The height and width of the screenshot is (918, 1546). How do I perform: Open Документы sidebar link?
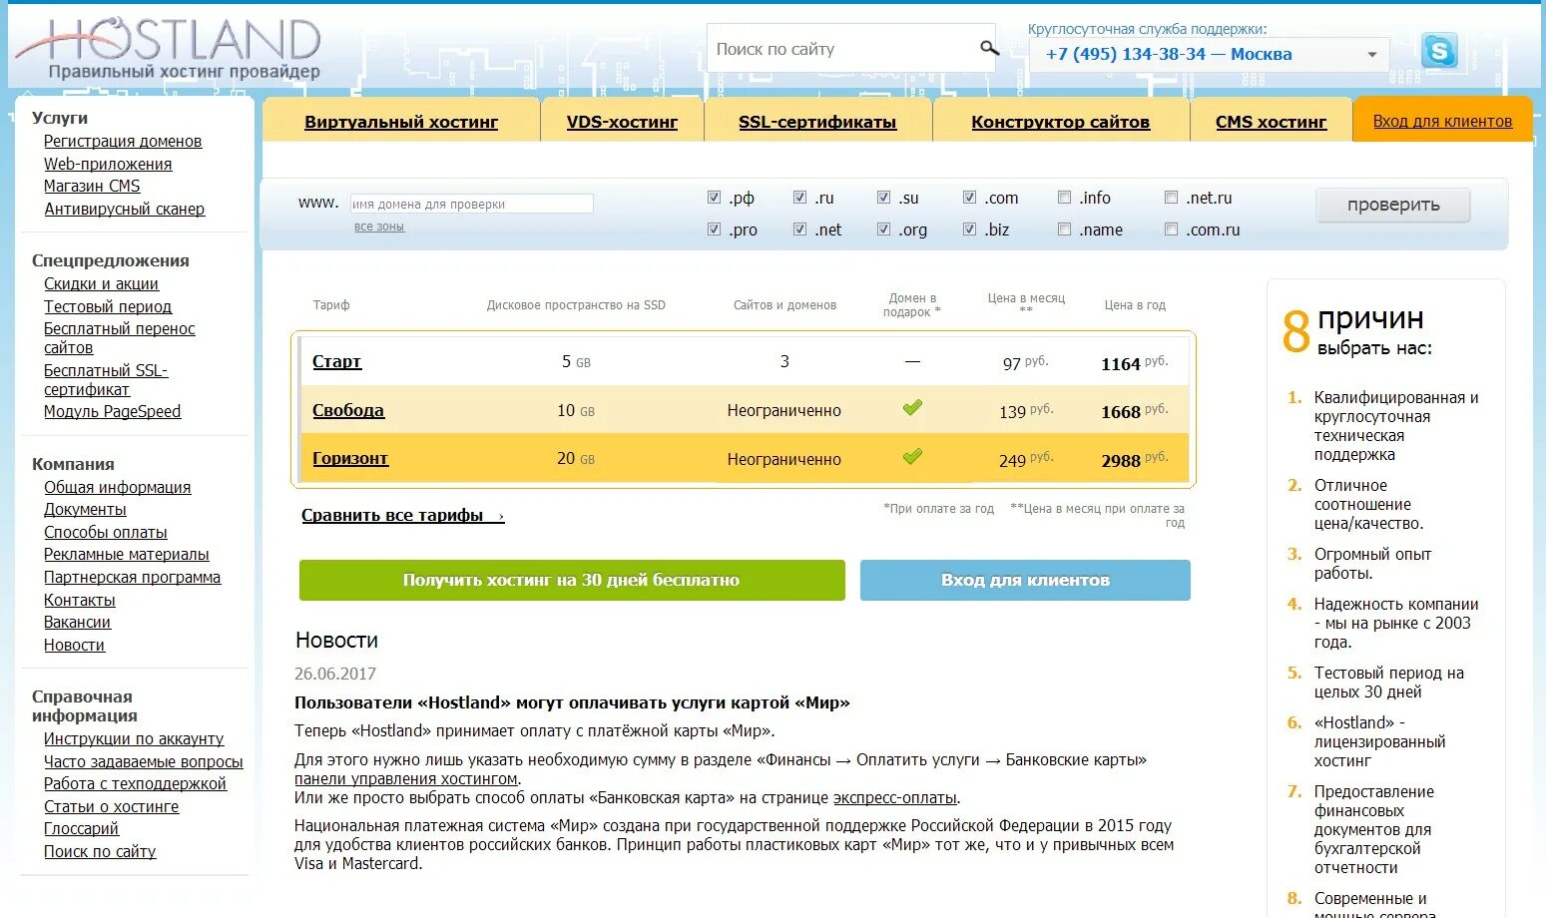(85, 509)
